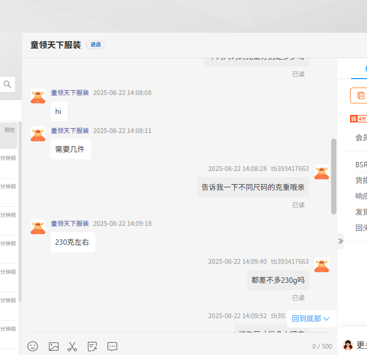Click the chat history vertical scrollbar
The image size is (367, 355).
click(334, 176)
